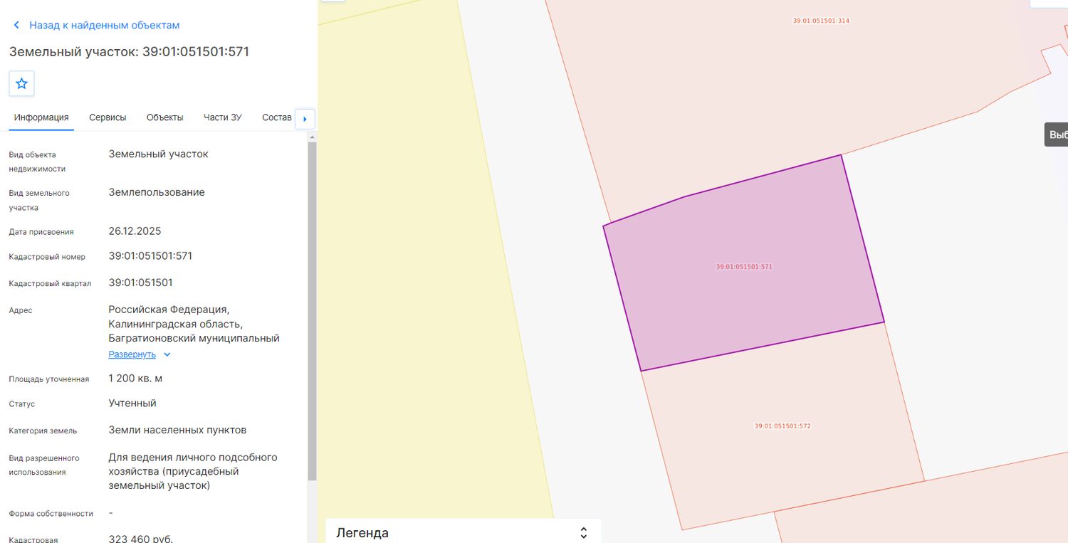Click the cadastral cost 323 460 руб.
Image resolution: width=1068 pixels, height=543 pixels.
coord(140,539)
